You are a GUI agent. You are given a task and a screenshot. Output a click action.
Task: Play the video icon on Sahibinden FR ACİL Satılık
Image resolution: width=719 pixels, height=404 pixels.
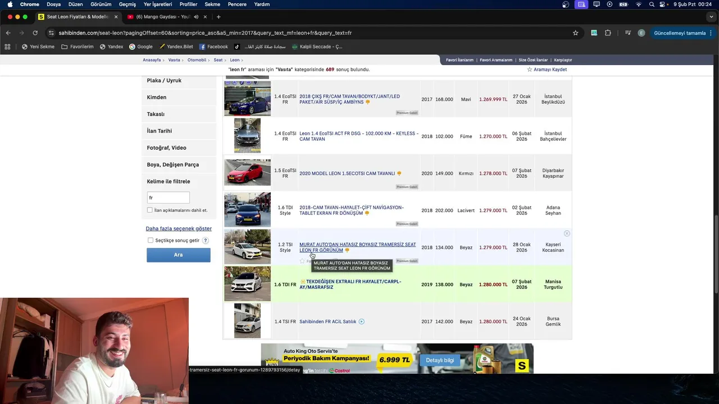[x=361, y=322]
